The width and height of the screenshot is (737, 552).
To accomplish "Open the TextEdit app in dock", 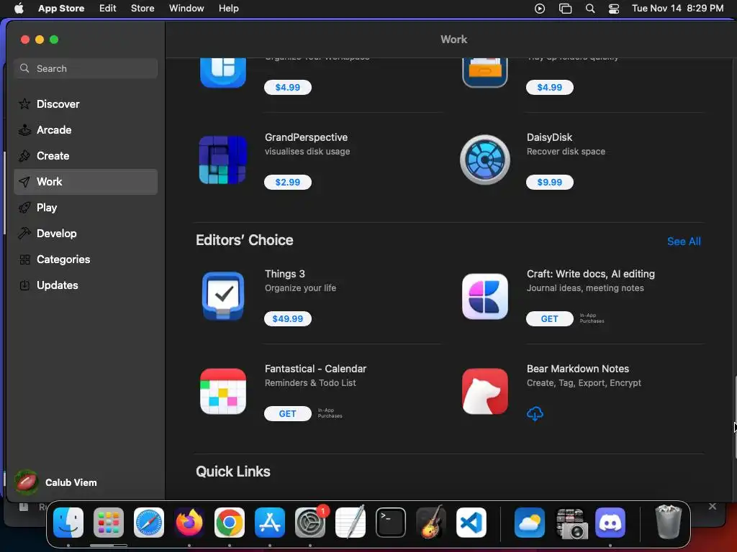I will coord(351,523).
